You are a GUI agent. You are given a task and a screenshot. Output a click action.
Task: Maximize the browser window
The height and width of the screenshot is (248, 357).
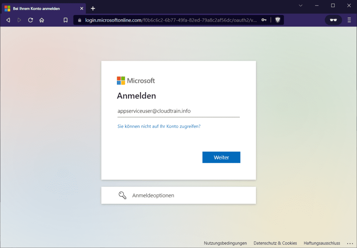[x=333, y=6]
